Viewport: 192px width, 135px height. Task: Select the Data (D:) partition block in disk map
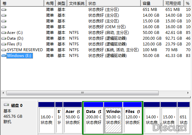(93, 118)
